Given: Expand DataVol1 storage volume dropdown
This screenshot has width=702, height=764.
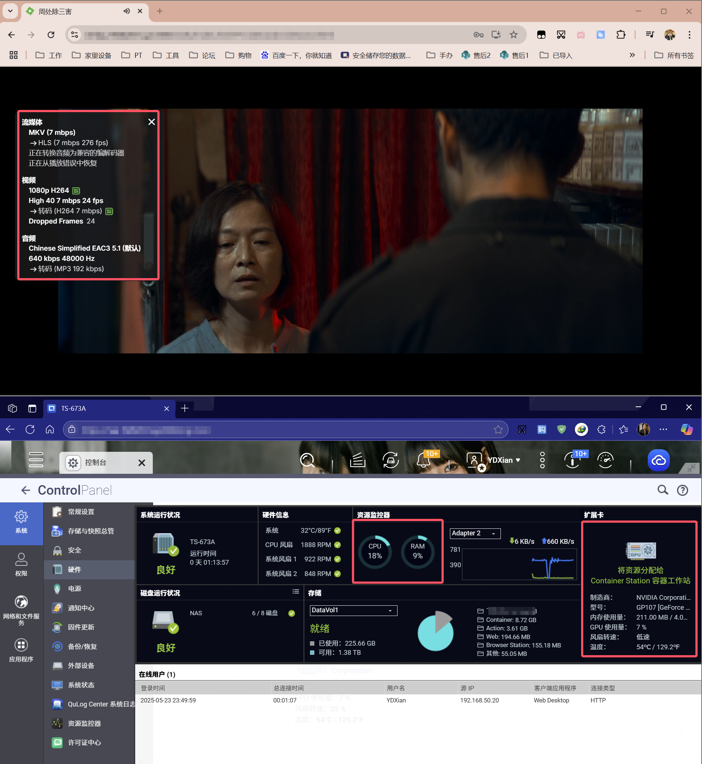Looking at the screenshot, I should [353, 610].
